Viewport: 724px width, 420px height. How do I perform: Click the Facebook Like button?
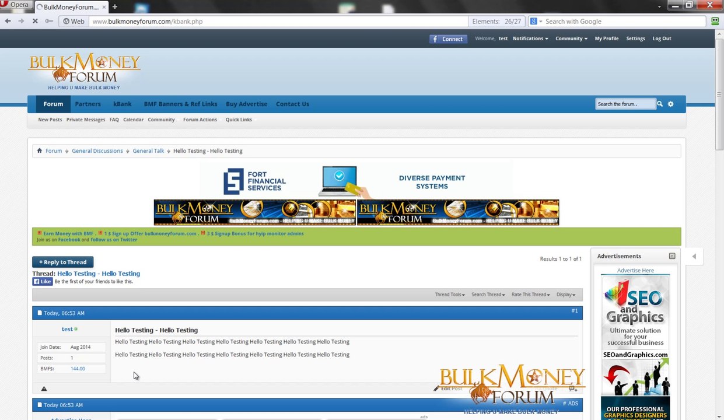tap(43, 281)
